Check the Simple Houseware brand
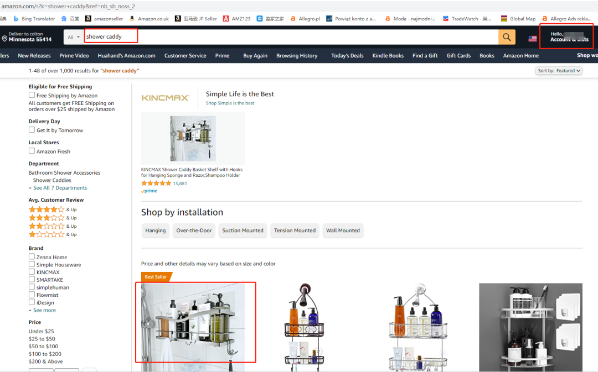 pyautogui.click(x=32, y=264)
